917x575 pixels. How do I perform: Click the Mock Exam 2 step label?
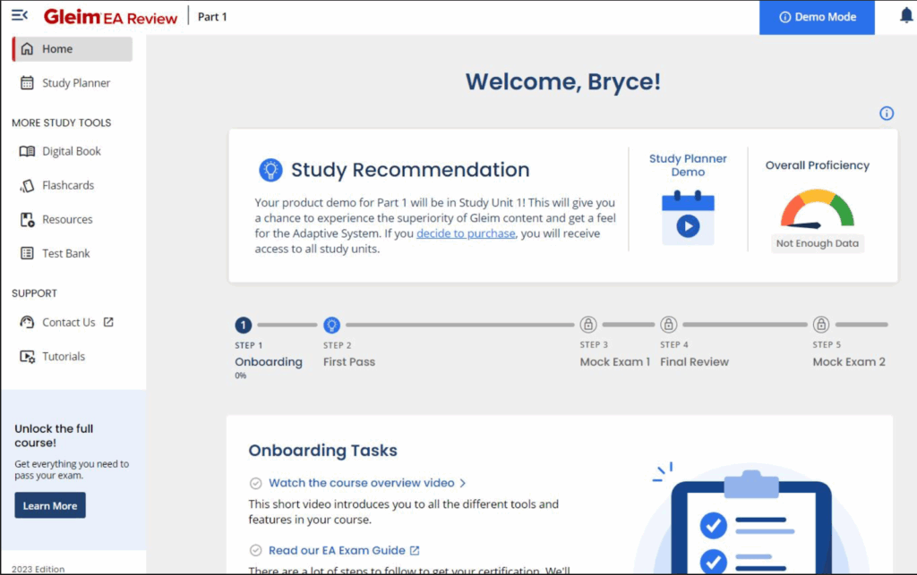pyautogui.click(x=849, y=362)
